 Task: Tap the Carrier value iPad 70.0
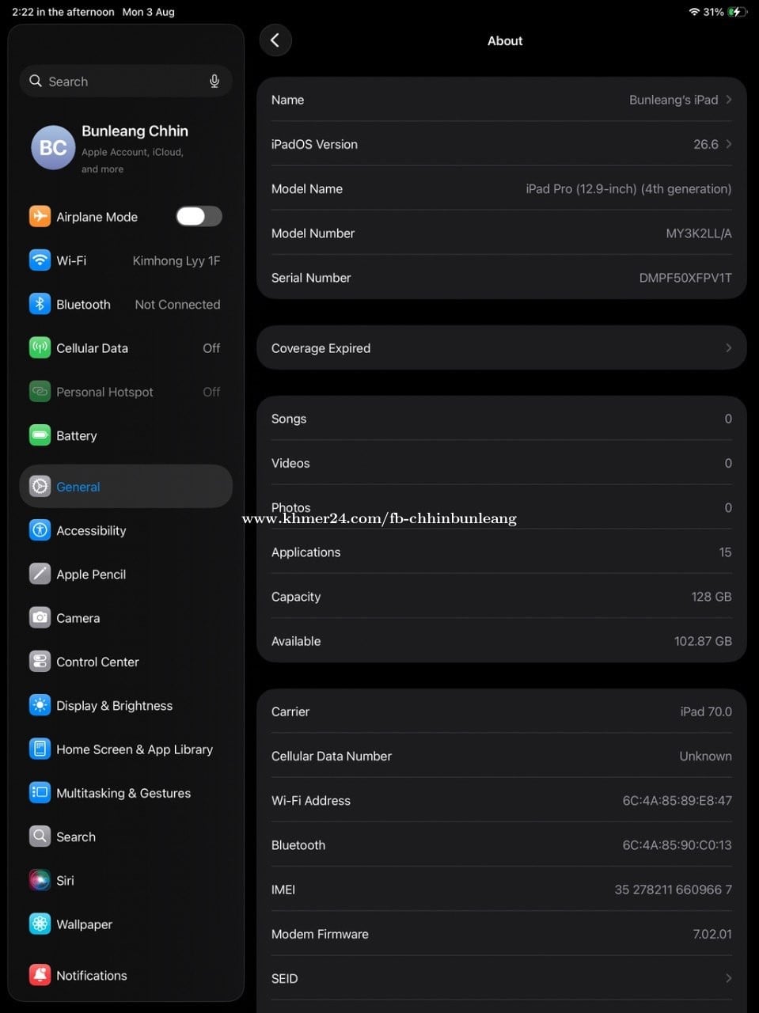click(706, 711)
